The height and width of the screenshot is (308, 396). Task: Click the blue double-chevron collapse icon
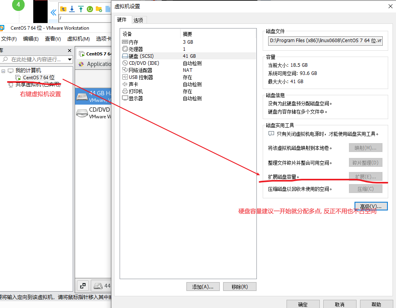[53, 12]
